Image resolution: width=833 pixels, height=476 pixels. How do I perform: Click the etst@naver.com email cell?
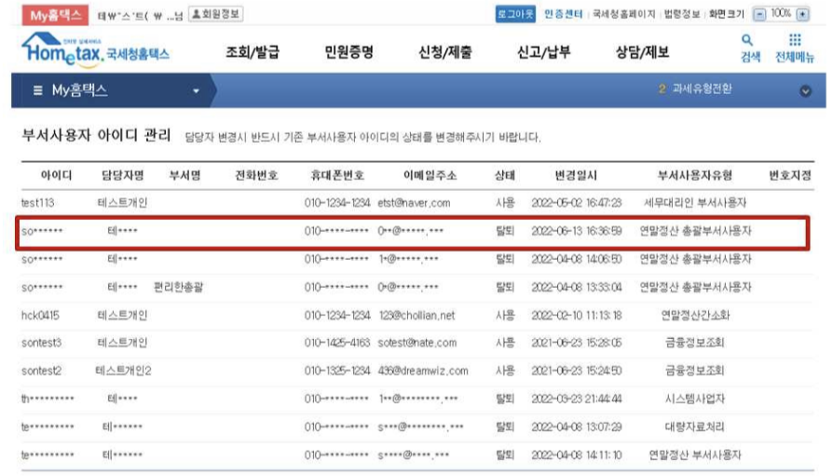(414, 203)
